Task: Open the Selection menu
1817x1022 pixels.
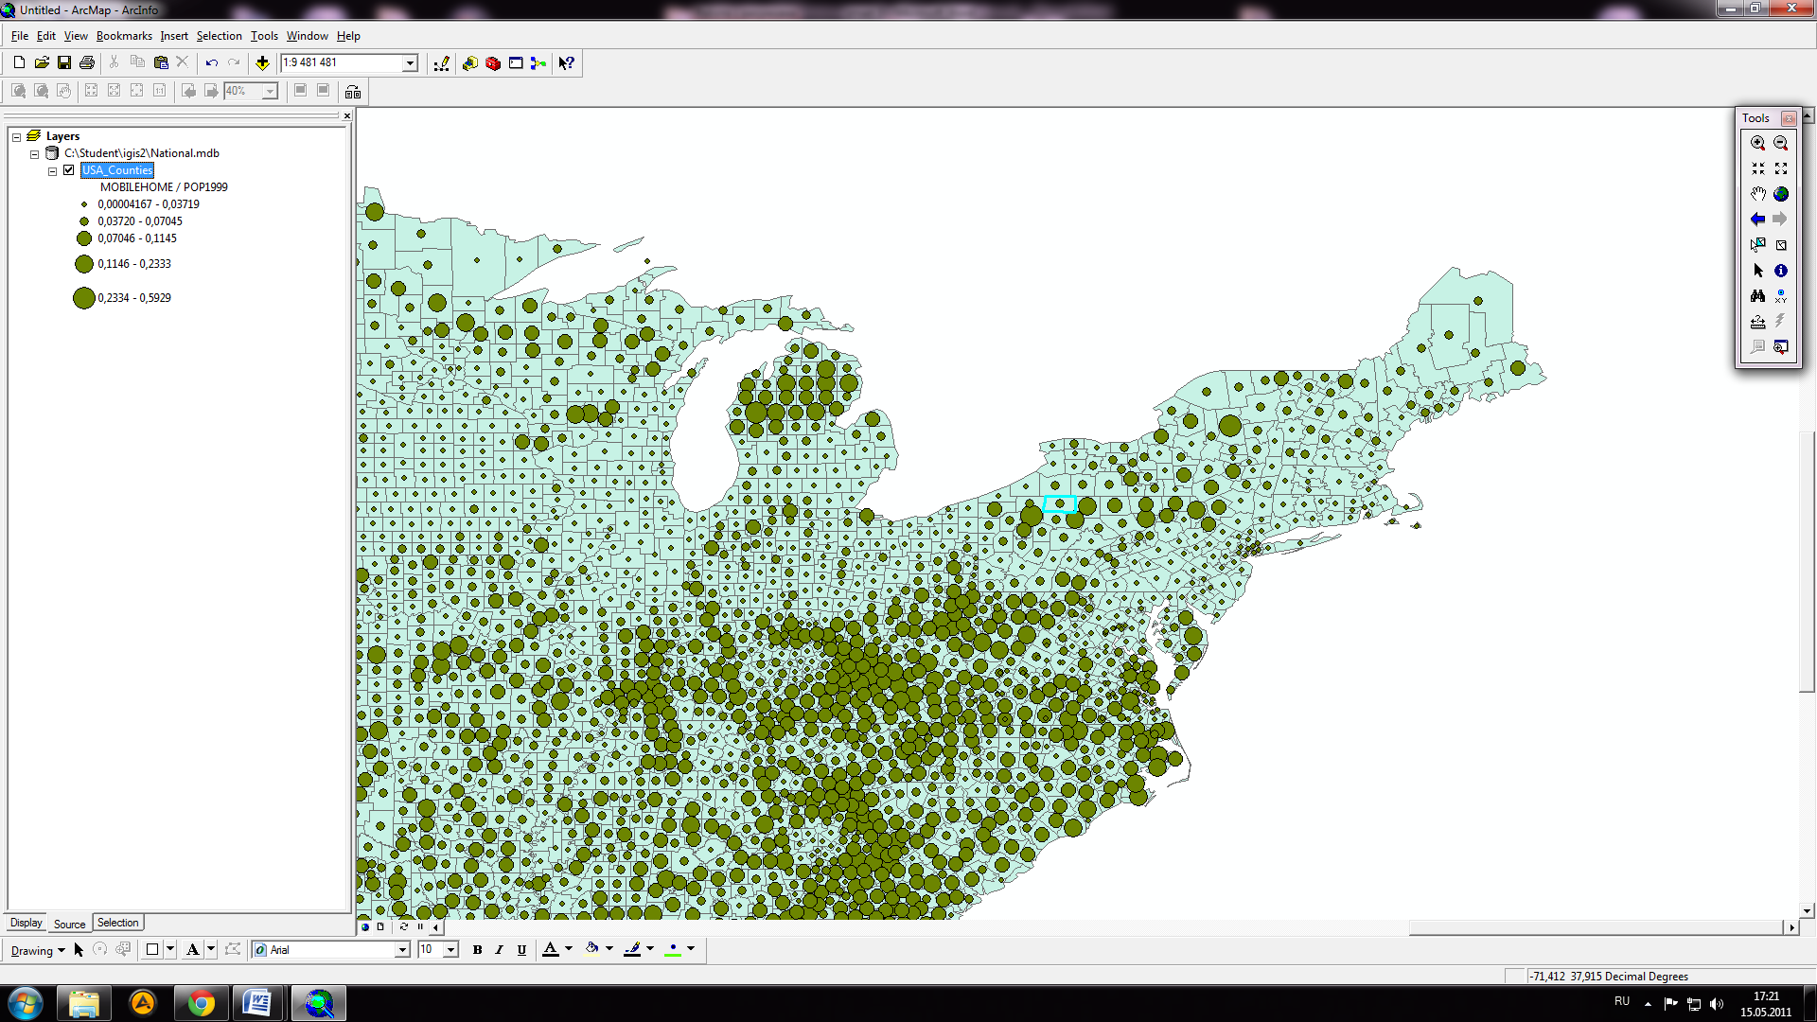Action: point(219,36)
